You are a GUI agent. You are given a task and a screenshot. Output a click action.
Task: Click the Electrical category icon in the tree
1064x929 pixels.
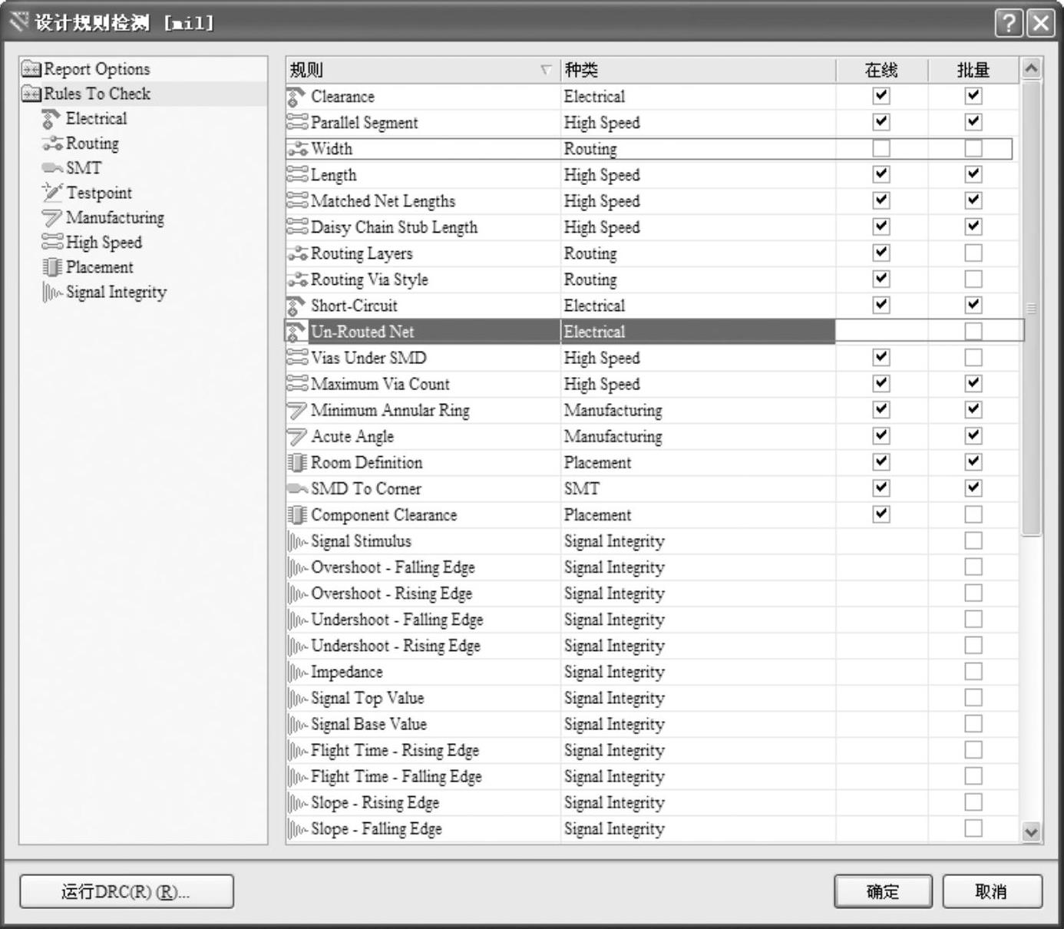(51, 119)
